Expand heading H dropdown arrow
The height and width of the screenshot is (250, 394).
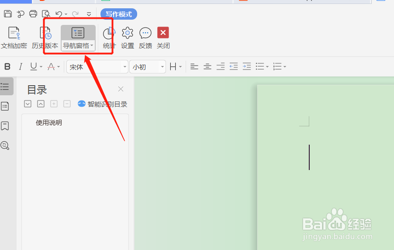coord(180,67)
